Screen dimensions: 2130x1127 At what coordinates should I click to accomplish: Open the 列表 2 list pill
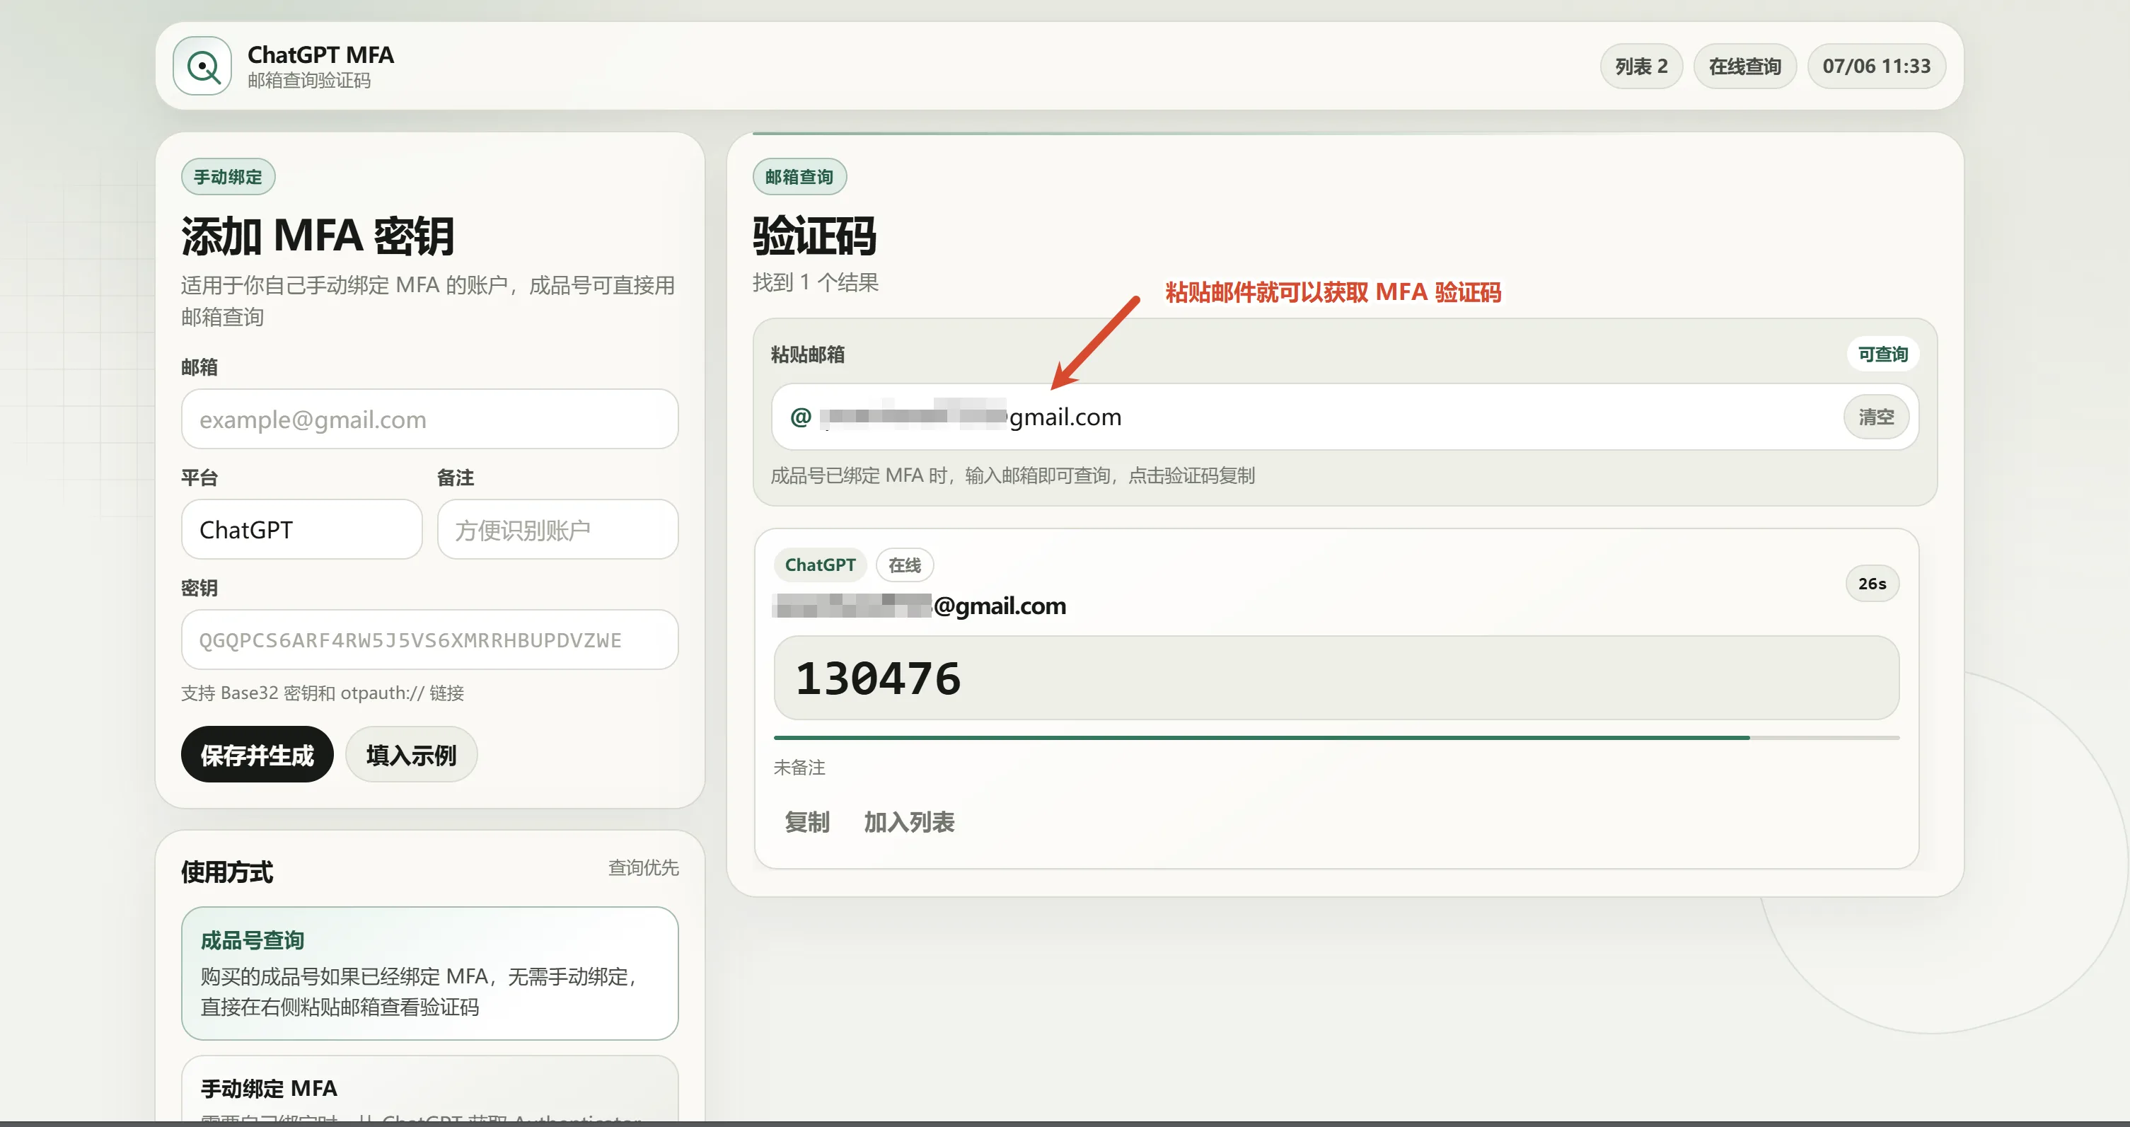click(x=1641, y=66)
